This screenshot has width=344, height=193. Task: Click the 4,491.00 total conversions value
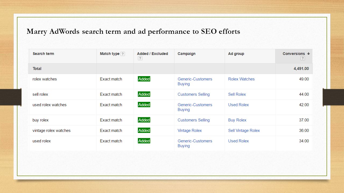coord(301,69)
